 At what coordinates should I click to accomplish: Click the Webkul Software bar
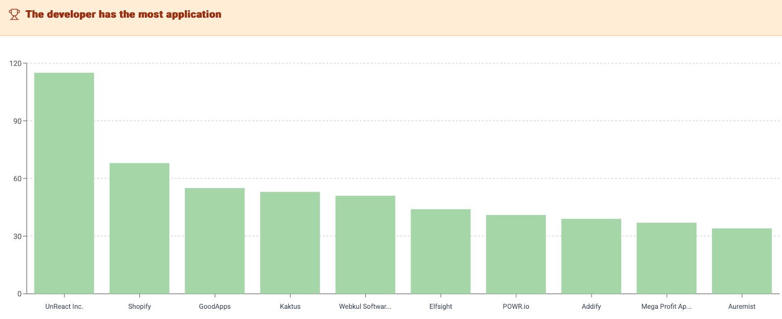365,244
